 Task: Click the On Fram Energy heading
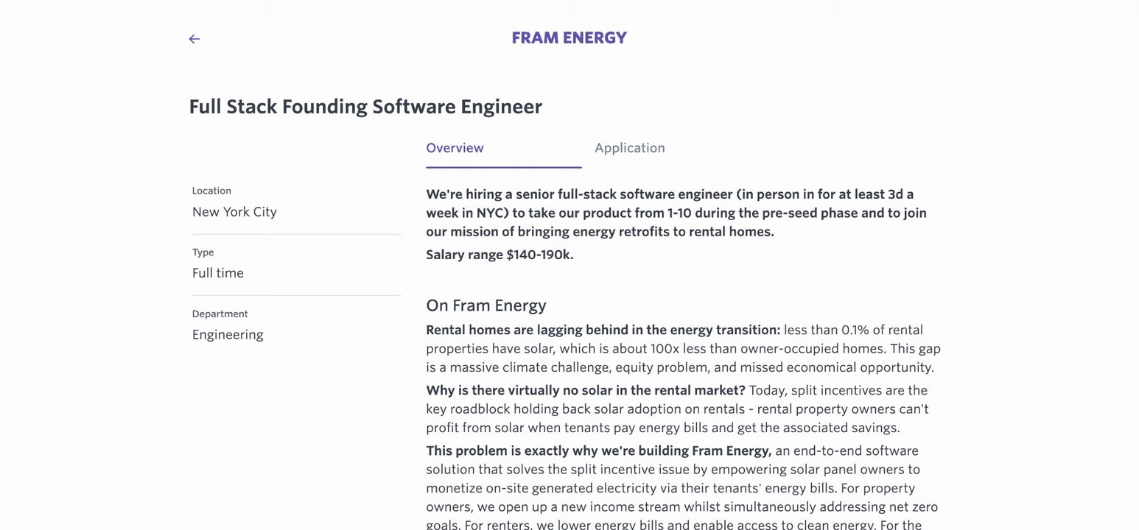tap(486, 305)
